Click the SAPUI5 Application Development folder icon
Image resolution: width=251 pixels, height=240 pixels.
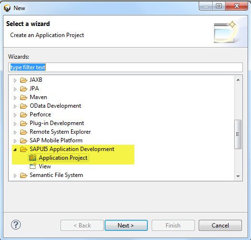tap(24, 150)
